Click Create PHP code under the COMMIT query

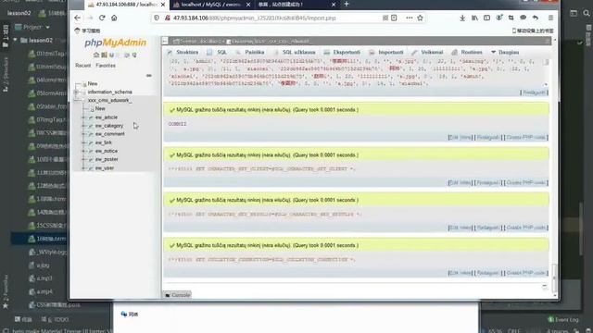526,138
